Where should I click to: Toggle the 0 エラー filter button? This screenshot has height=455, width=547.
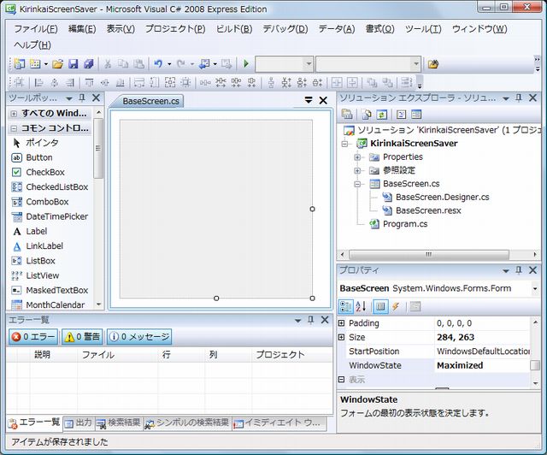pos(33,337)
